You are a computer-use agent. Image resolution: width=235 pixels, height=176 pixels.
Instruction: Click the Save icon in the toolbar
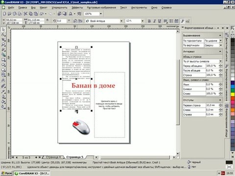coord(15,14)
